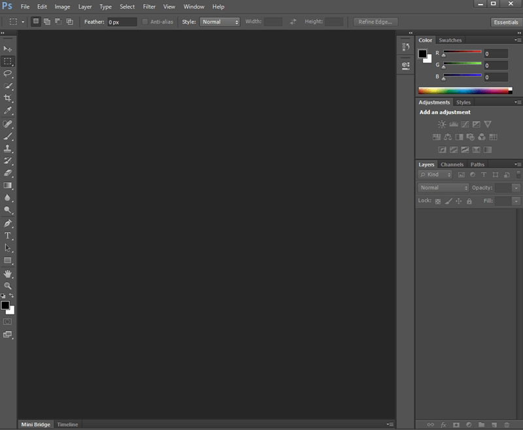
Task: Open the Essentials workspace switcher
Action: [506, 22]
